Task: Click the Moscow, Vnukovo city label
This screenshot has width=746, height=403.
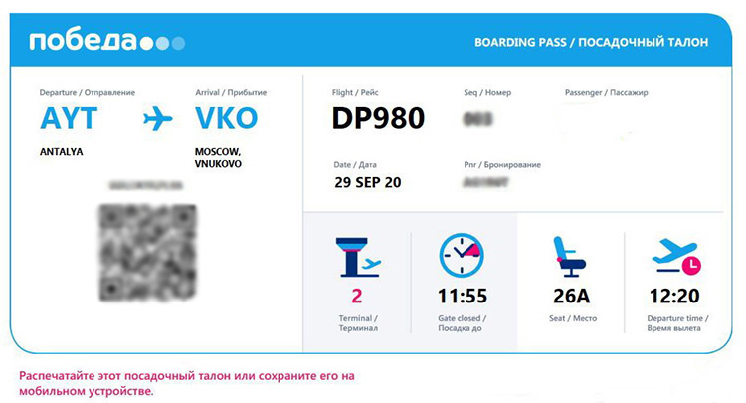Action: coord(218,157)
